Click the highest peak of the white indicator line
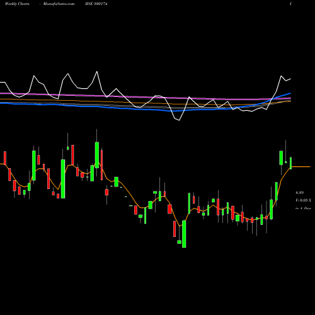Image resolution: width=315 pixels, height=315 pixels. click(x=97, y=72)
